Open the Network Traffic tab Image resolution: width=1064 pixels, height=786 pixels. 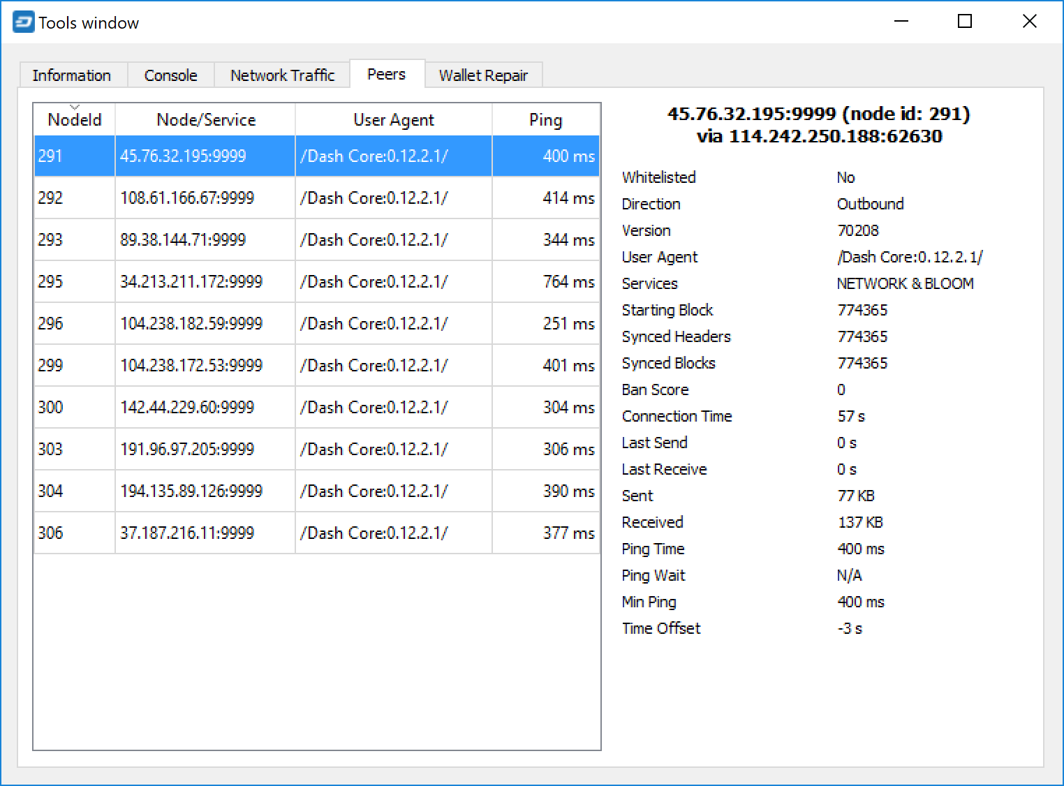pyautogui.click(x=283, y=75)
